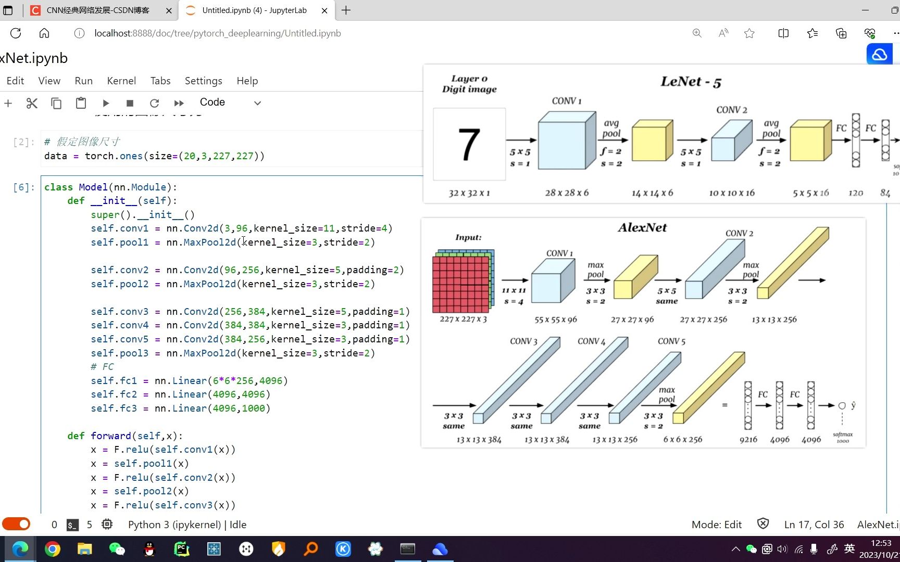Paste cell from clipboard icon
The image size is (900, 562).
pyautogui.click(x=81, y=103)
